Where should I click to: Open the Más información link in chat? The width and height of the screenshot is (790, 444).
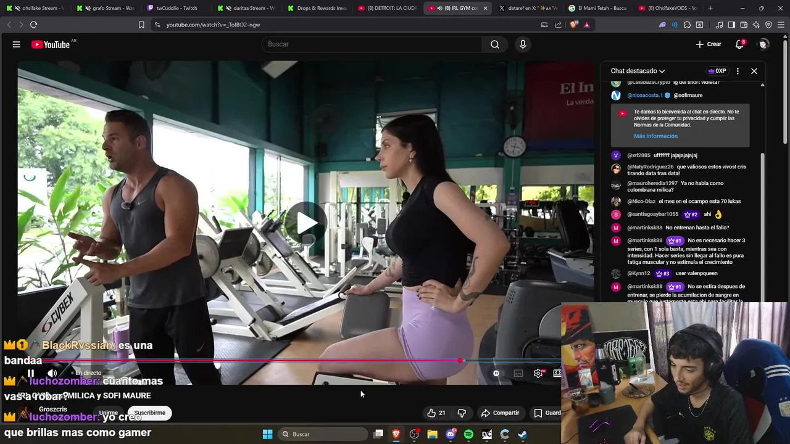(x=655, y=136)
